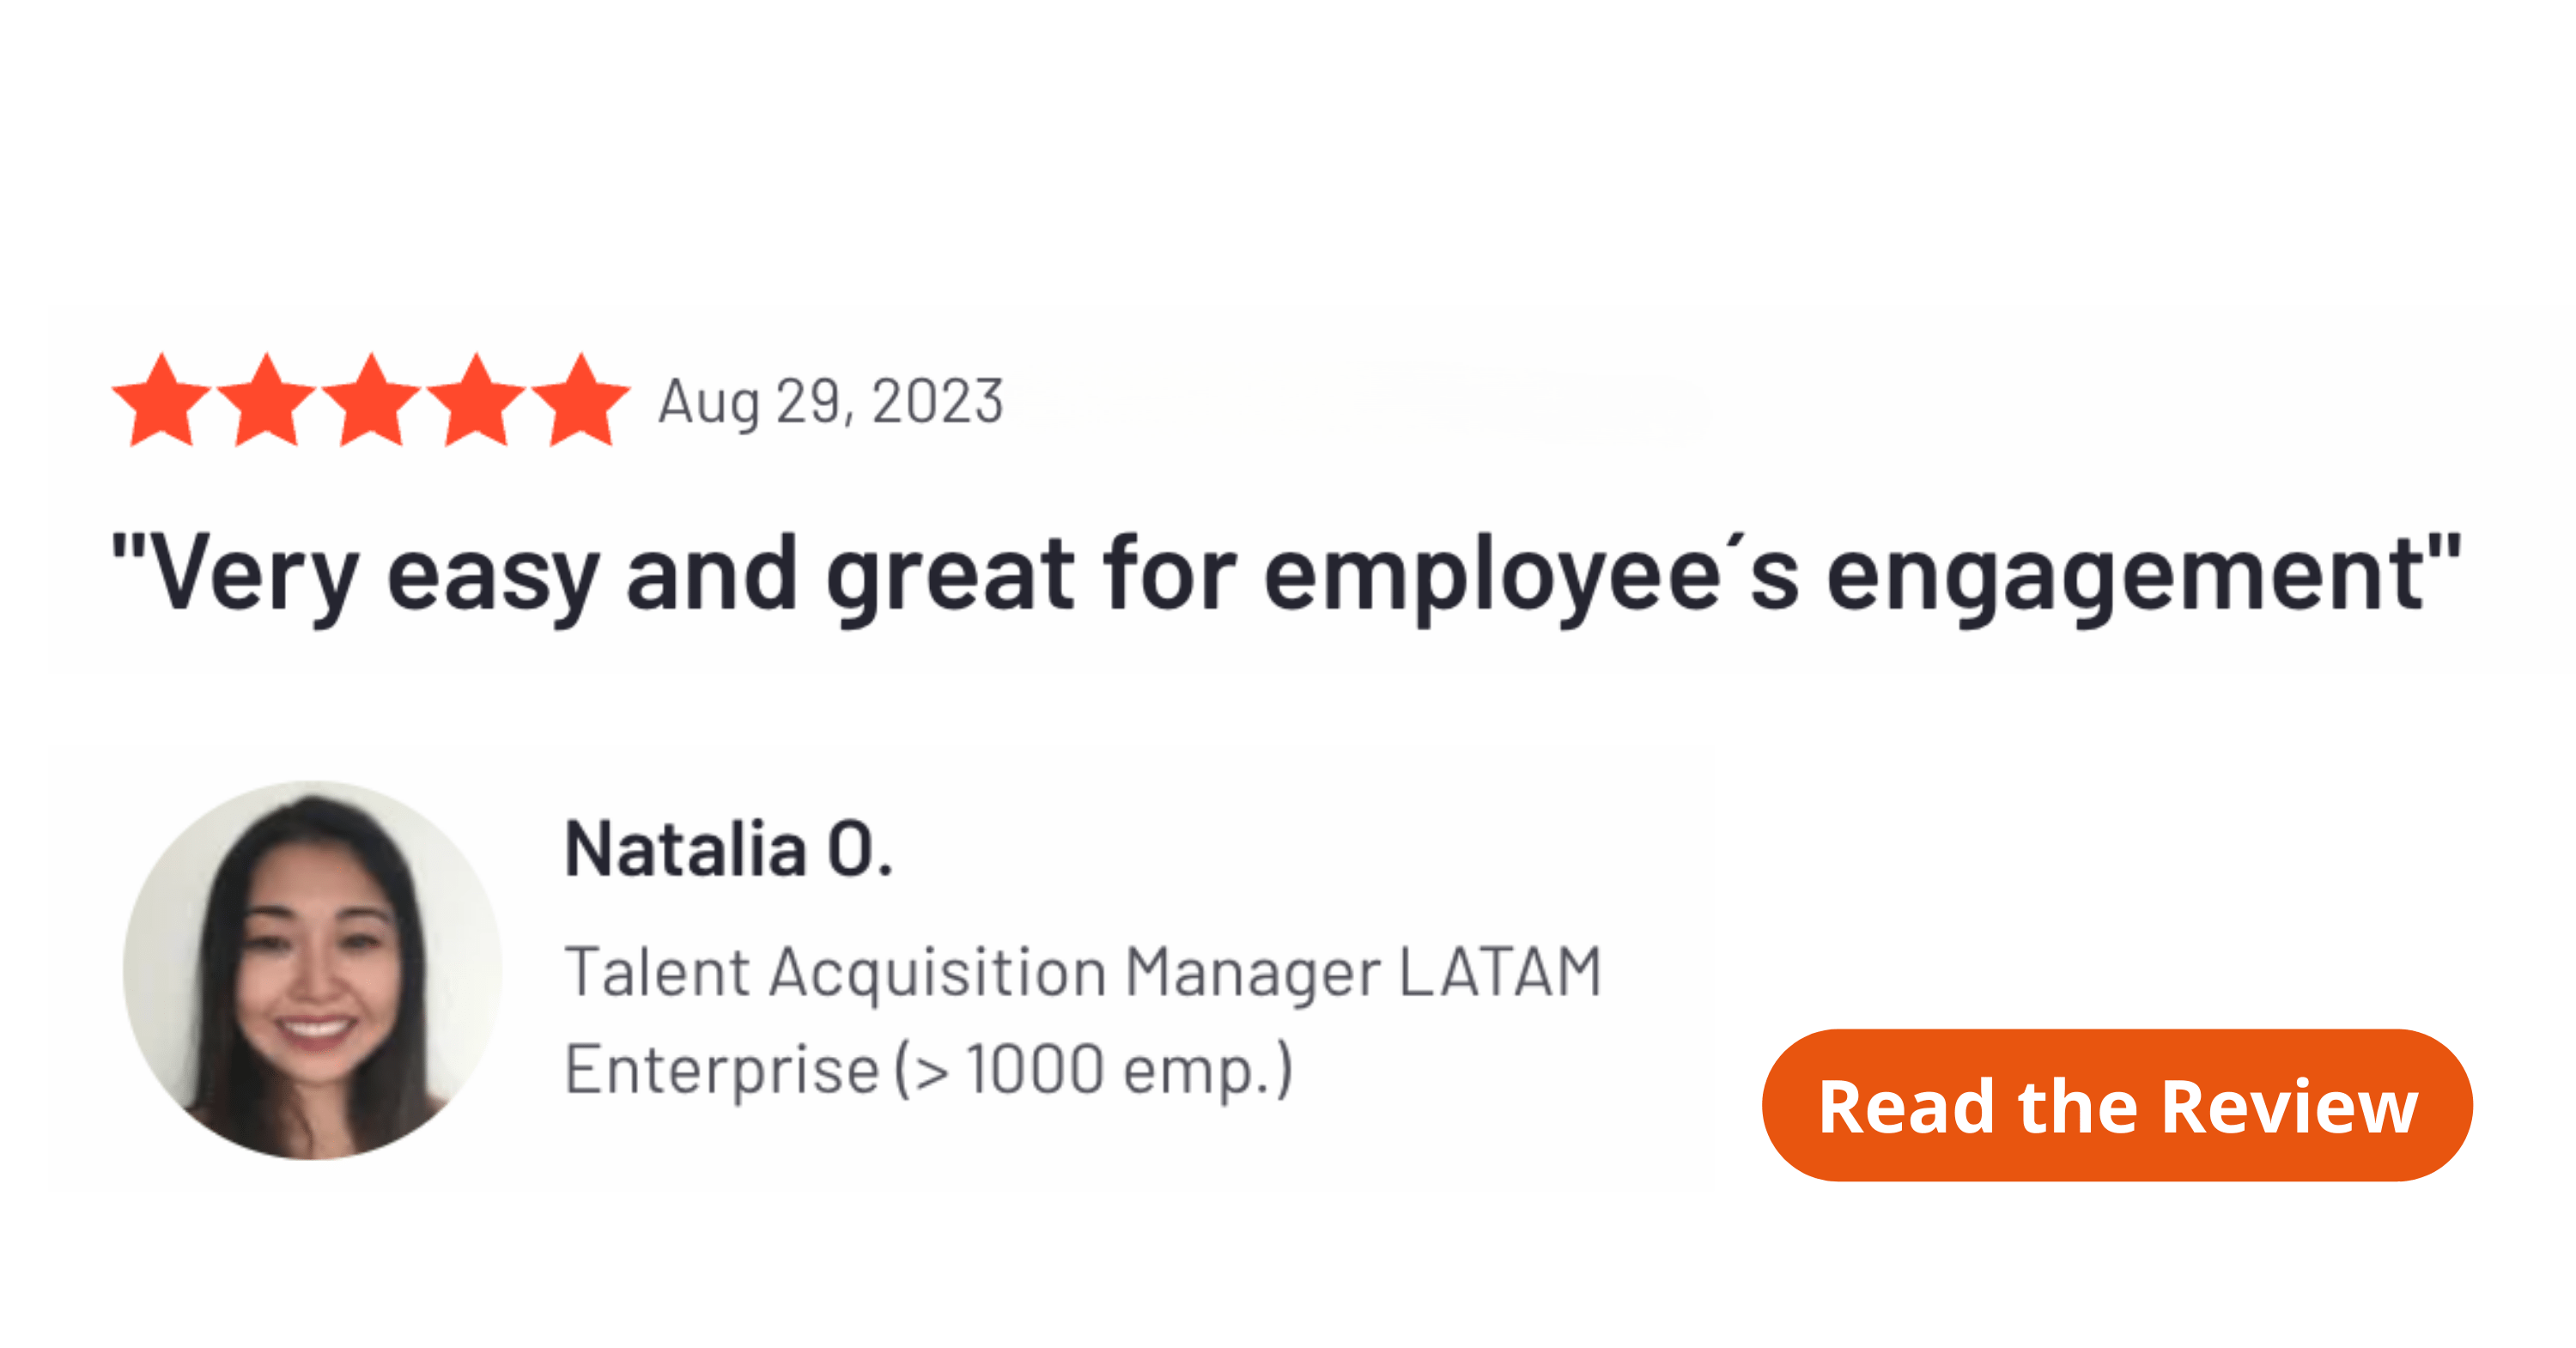Click the Enterprise (> 1000 emp.) company size
Image resolution: width=2576 pixels, height=1348 pixels.
point(928,1069)
